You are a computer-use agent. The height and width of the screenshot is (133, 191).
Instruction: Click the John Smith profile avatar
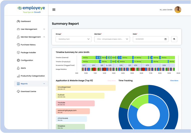click(178, 10)
